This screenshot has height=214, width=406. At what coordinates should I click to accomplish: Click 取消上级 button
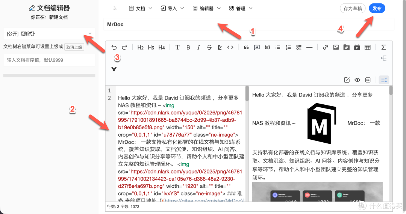74,47
